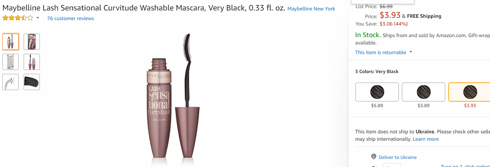Select the $3.93 Very Black swatch

point(469,92)
